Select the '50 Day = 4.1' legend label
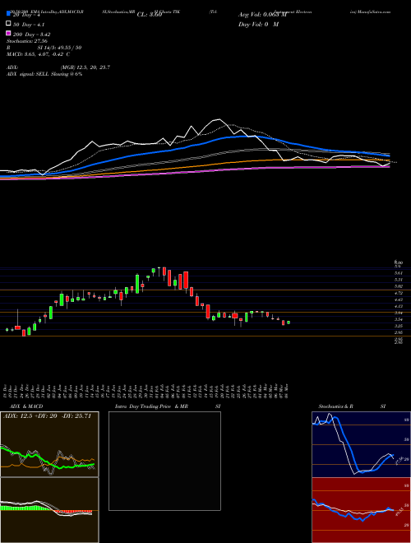Viewport: 411px width, 543px height. [x=29, y=25]
